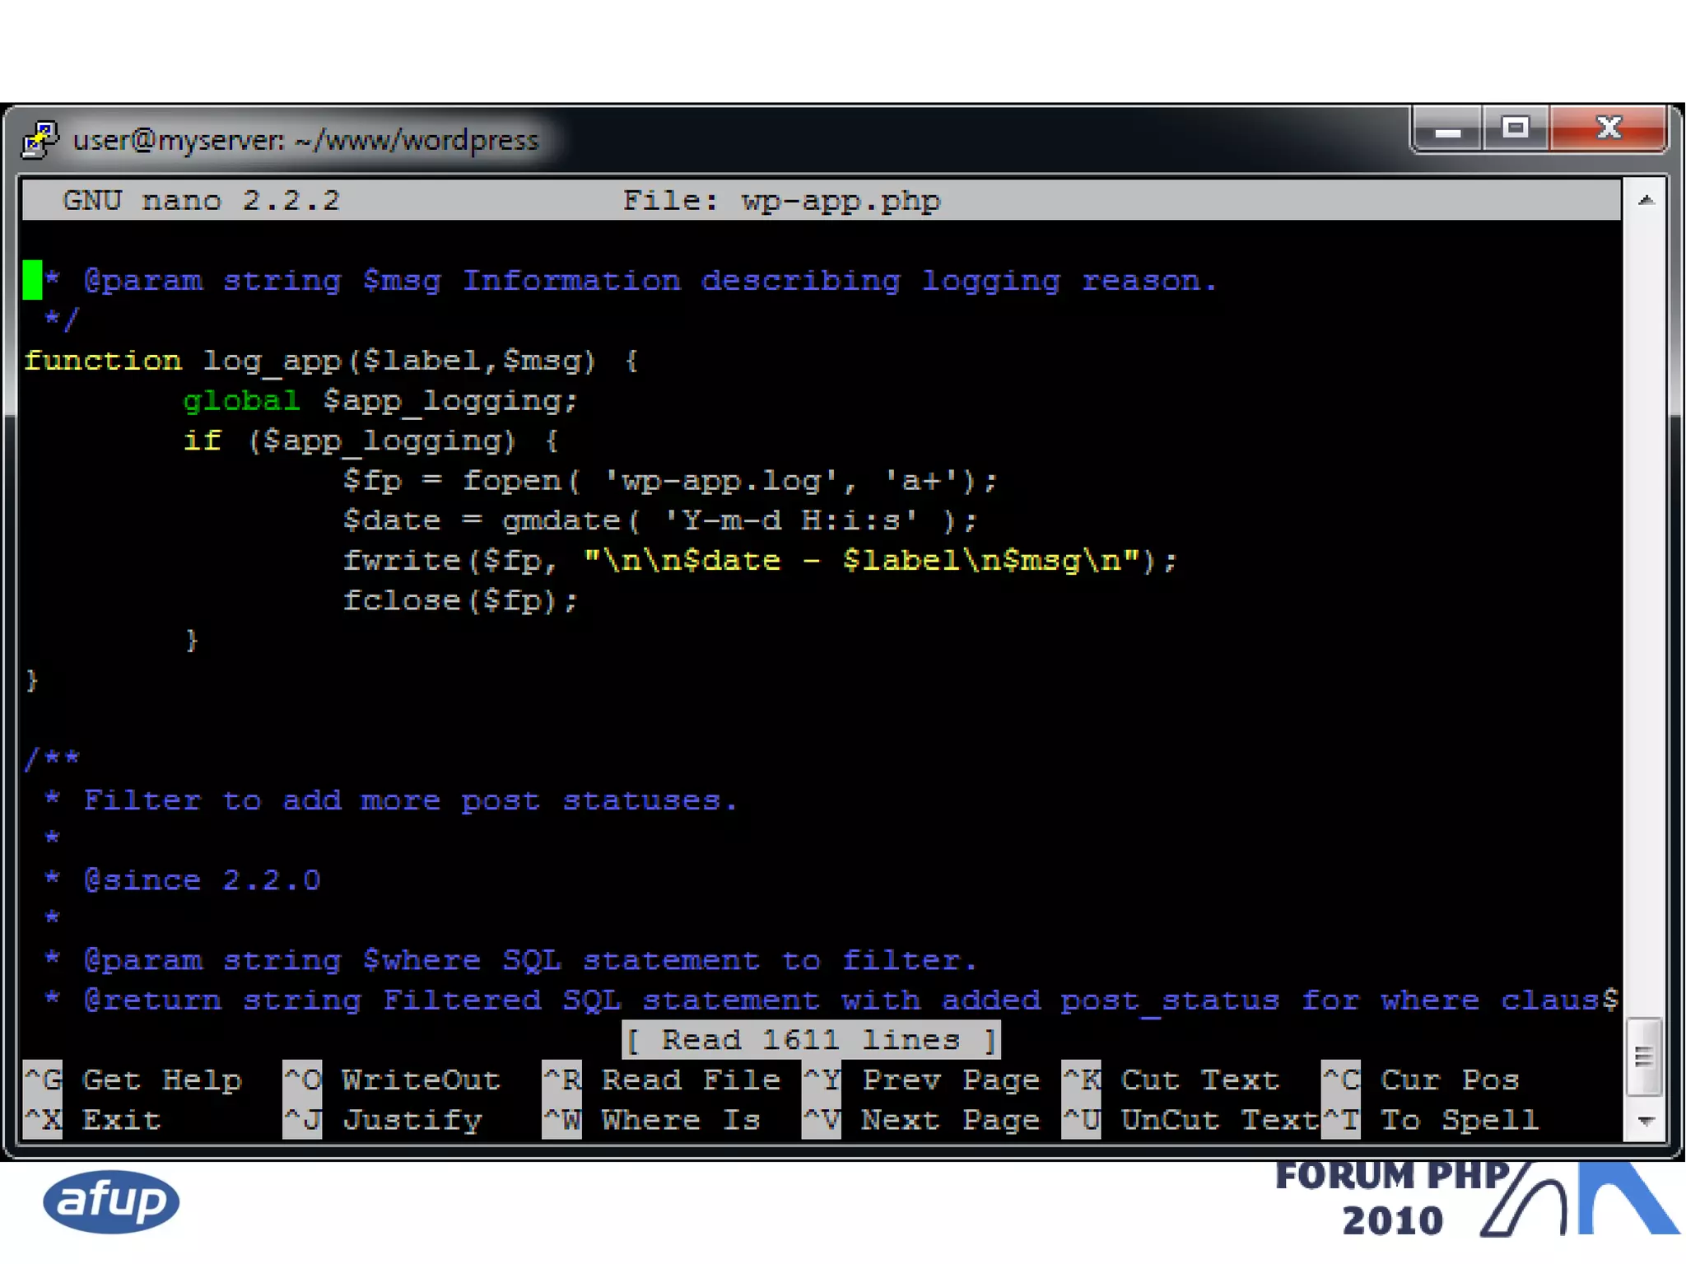The width and height of the screenshot is (1686, 1264).
Task: Click the terminal scrollbar thumb
Action: click(1644, 1056)
